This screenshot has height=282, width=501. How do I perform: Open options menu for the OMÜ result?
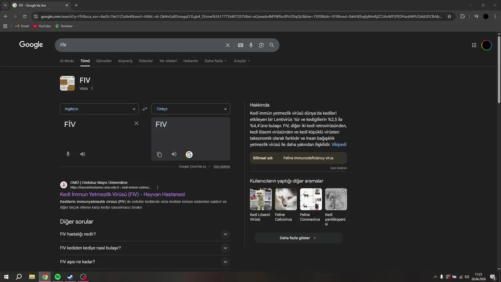tap(158, 188)
